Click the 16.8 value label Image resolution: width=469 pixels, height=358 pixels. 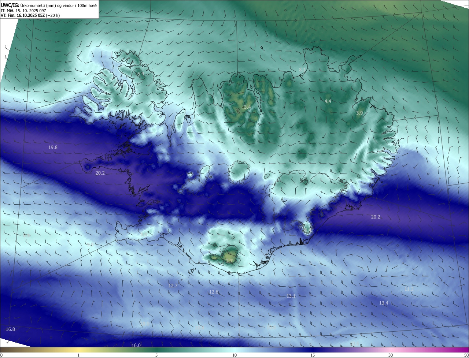point(11,329)
